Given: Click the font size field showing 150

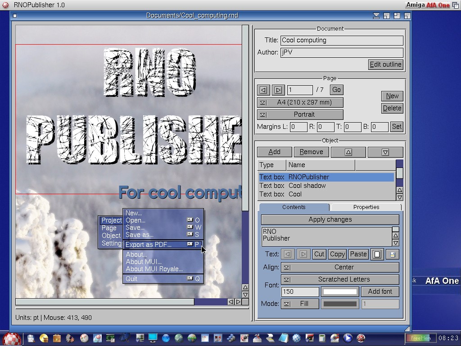Looking at the screenshot, I should pos(300,291).
